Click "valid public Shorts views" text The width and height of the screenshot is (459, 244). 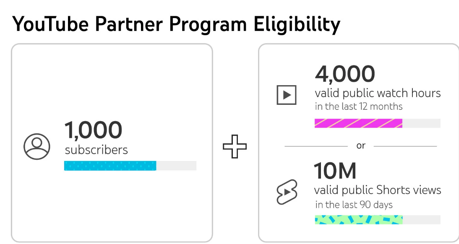click(378, 190)
